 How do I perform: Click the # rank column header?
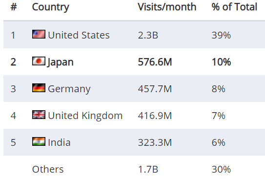click(14, 7)
